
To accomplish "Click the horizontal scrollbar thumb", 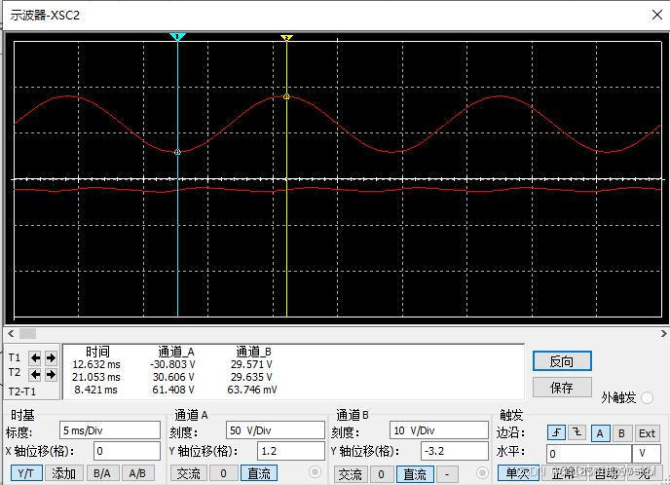I will pos(28,333).
